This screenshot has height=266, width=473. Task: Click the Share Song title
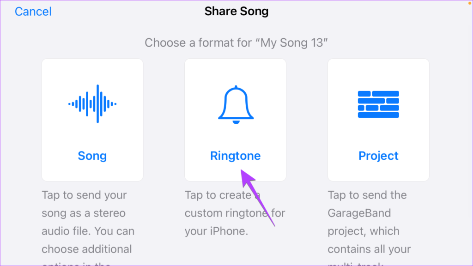coord(236,12)
